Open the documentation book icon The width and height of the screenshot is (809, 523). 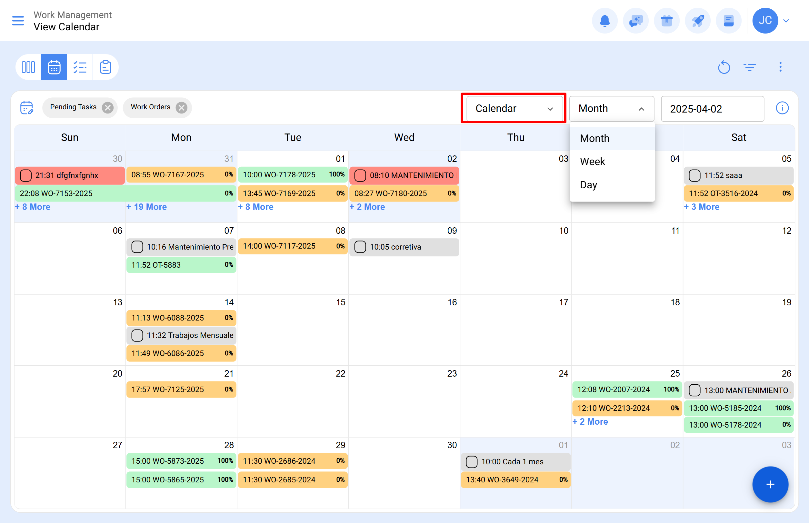[728, 21]
